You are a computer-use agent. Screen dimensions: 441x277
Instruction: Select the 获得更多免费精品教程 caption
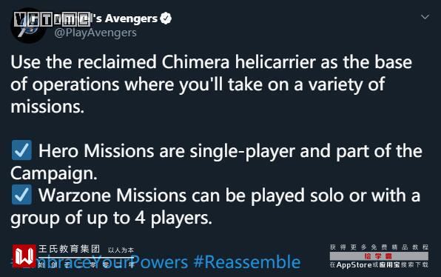pyautogui.click(x=379, y=247)
